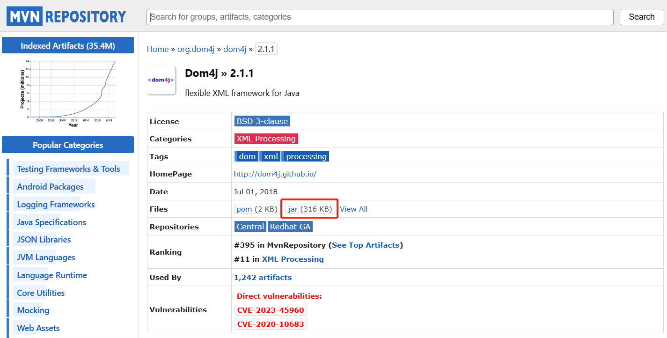Open Java Specifications category
Image resolution: width=667 pixels, height=338 pixels.
point(51,222)
